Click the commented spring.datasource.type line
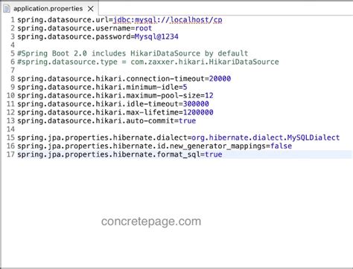Image resolution: width=353 pixels, height=269 pixels. [148, 62]
